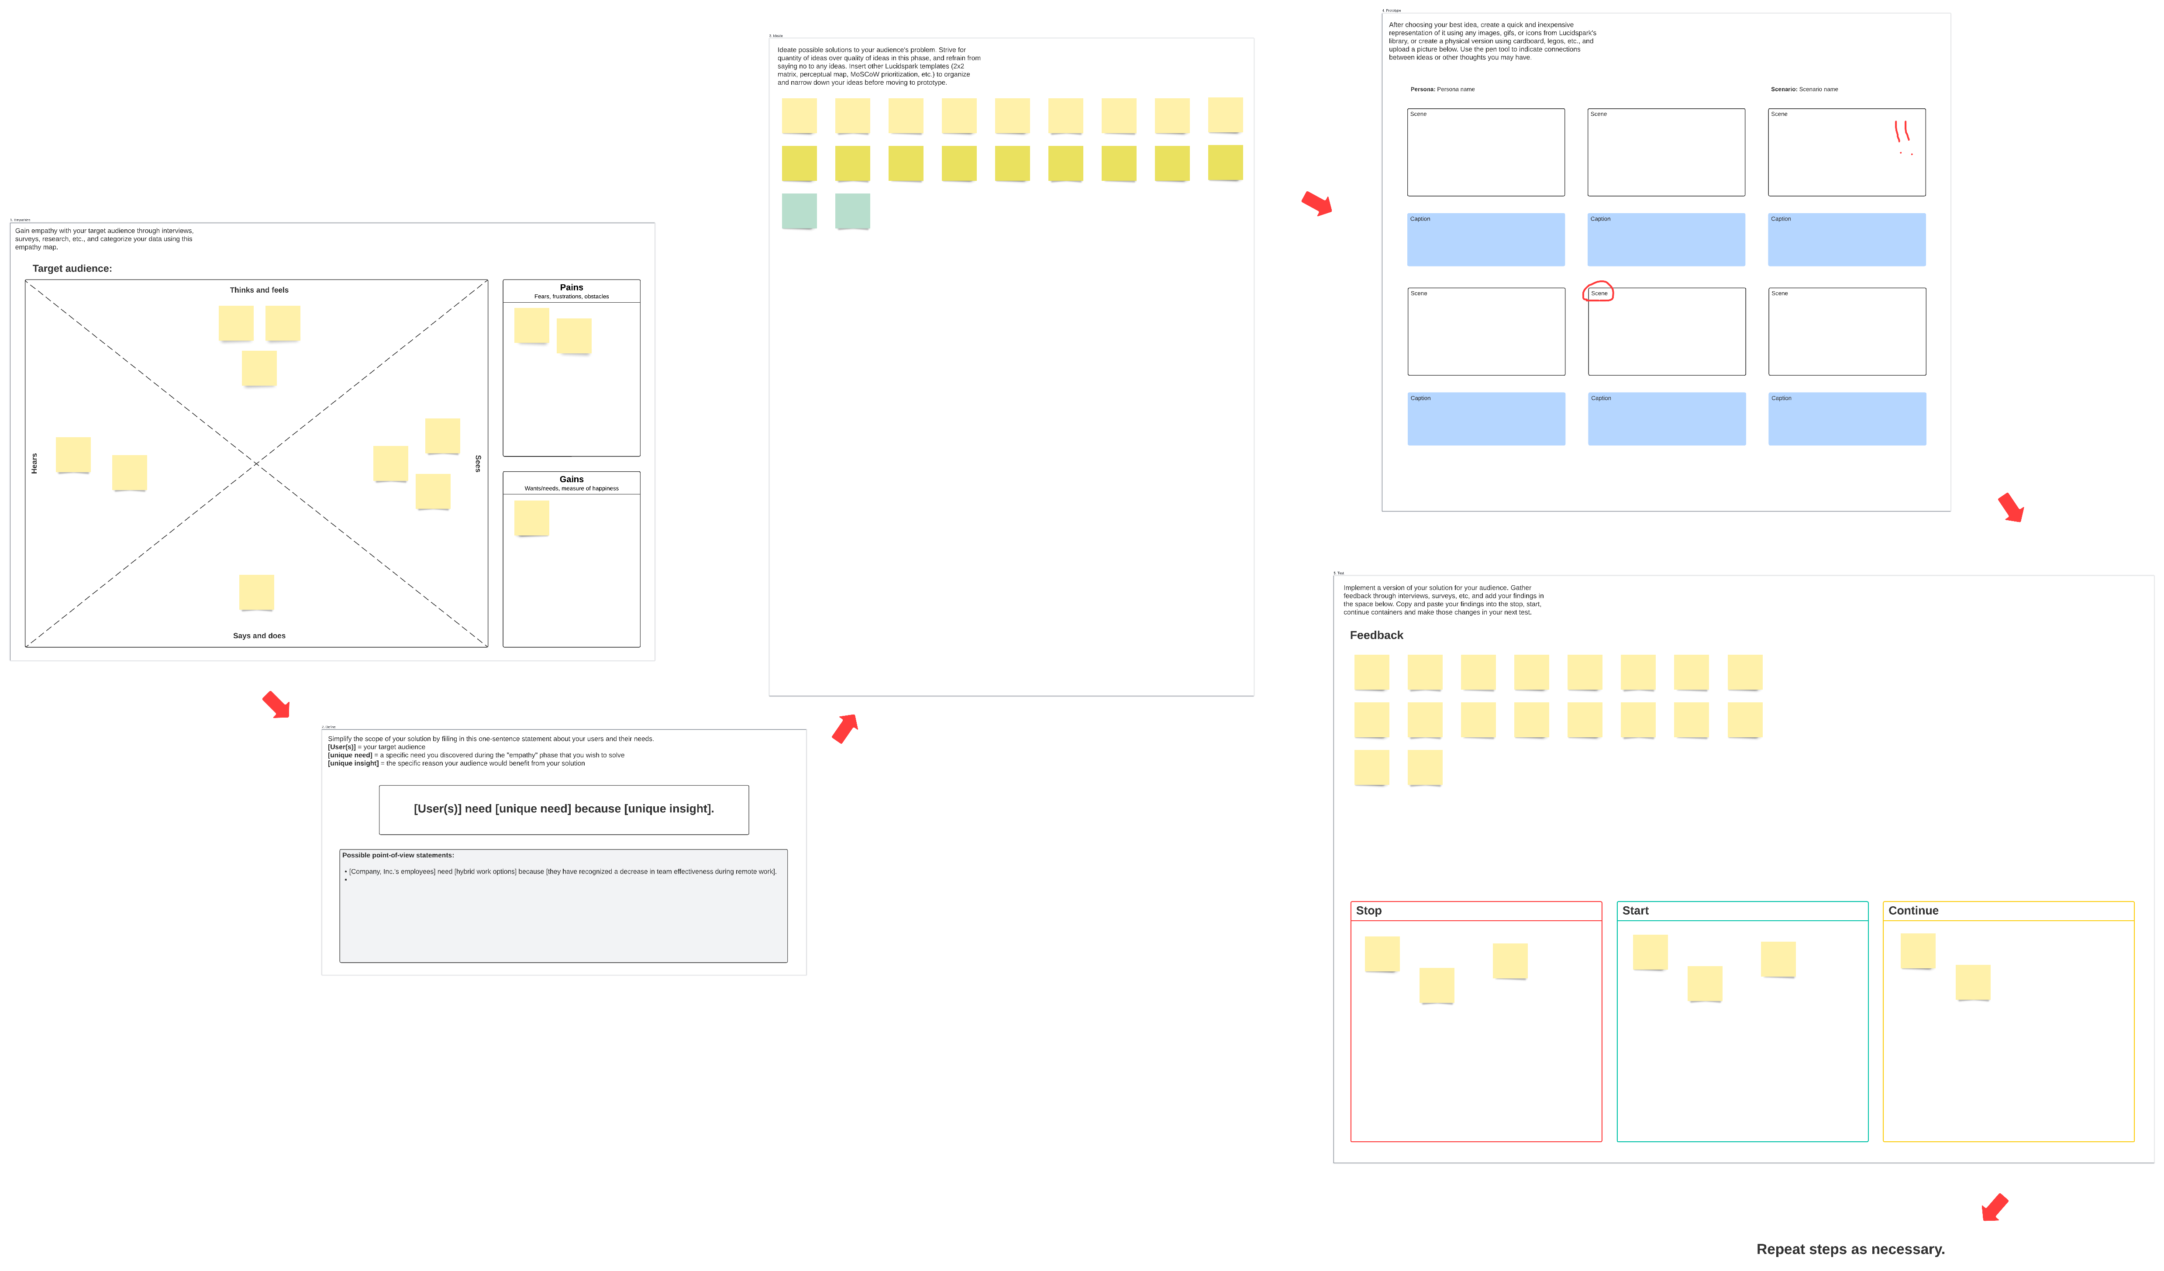This screenshot has height=1271, width=2164.
Task: Select the first teal sticky note in Ideate
Action: click(799, 211)
